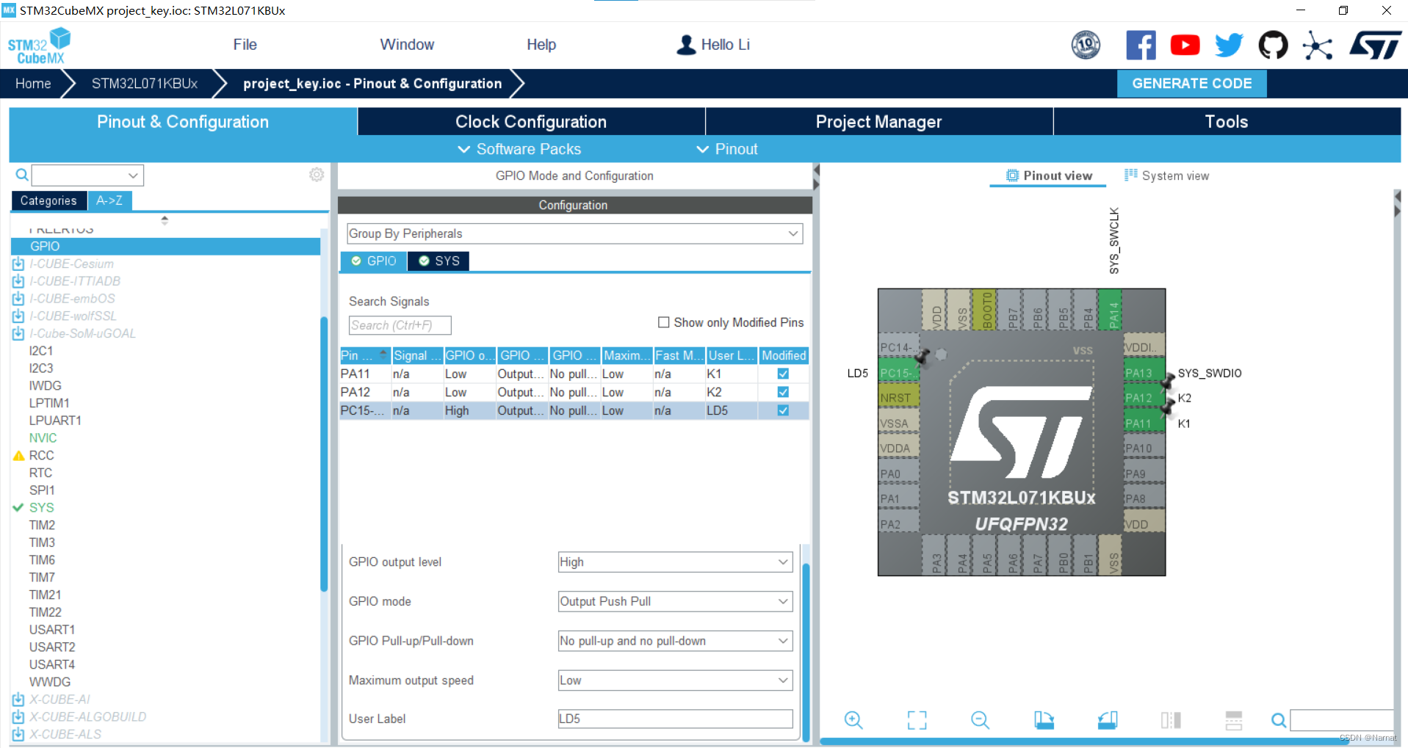This screenshot has width=1408, height=748.
Task: Open the ST community network icon
Action: click(x=1317, y=46)
